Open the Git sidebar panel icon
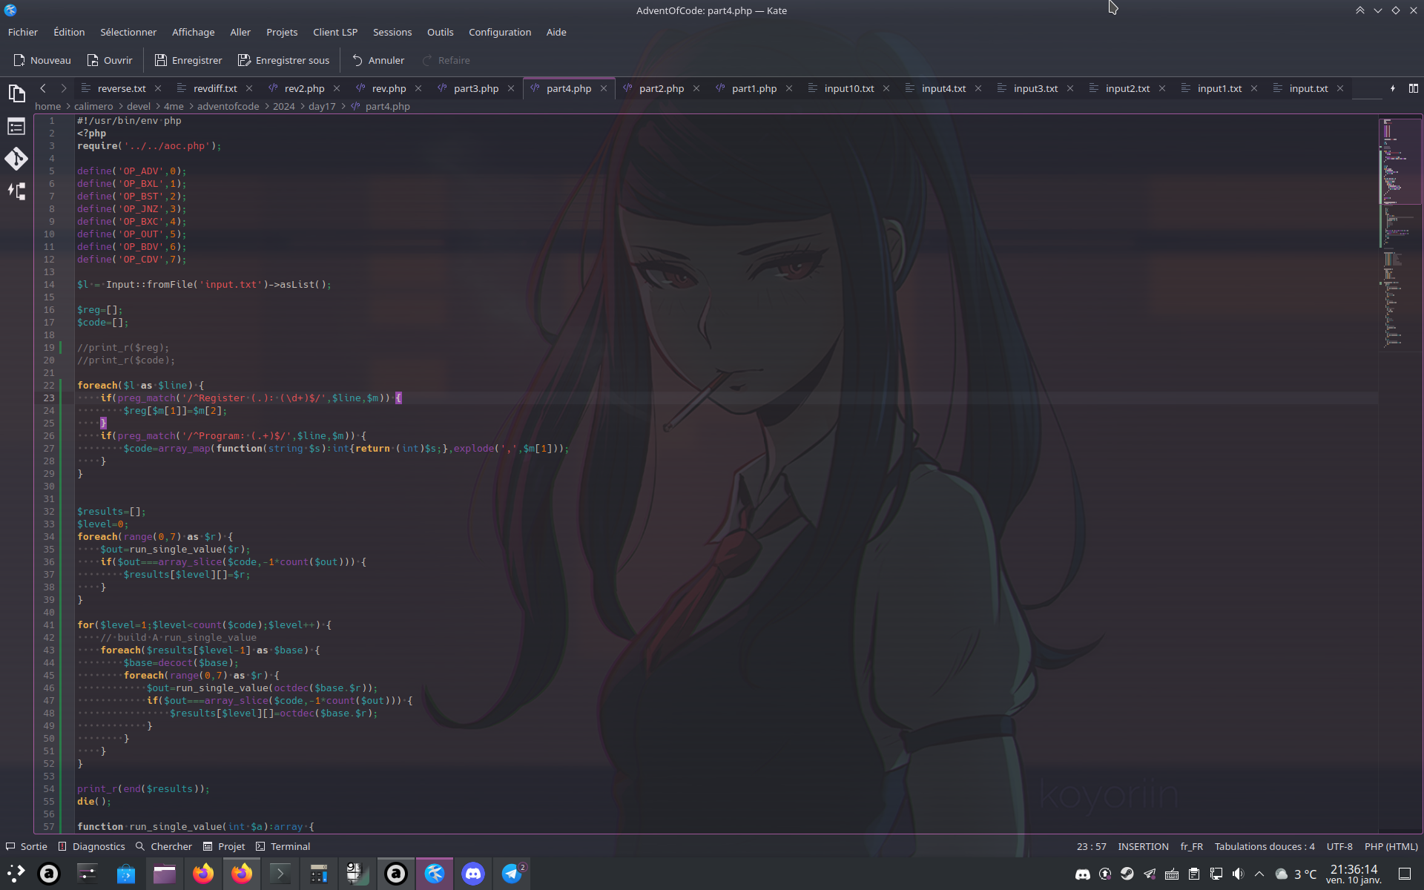The image size is (1424, 890). click(x=16, y=159)
